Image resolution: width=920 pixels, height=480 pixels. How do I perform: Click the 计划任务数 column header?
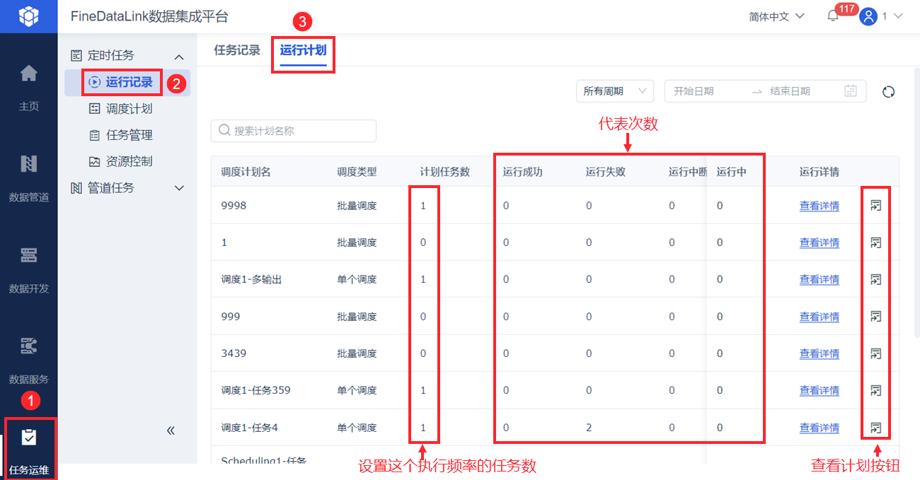click(445, 172)
